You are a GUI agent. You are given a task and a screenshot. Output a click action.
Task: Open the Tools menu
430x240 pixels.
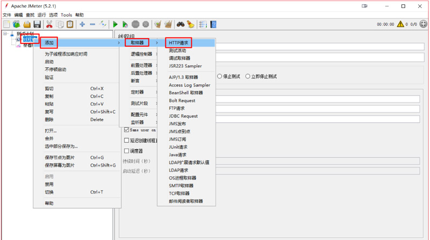(x=66, y=15)
